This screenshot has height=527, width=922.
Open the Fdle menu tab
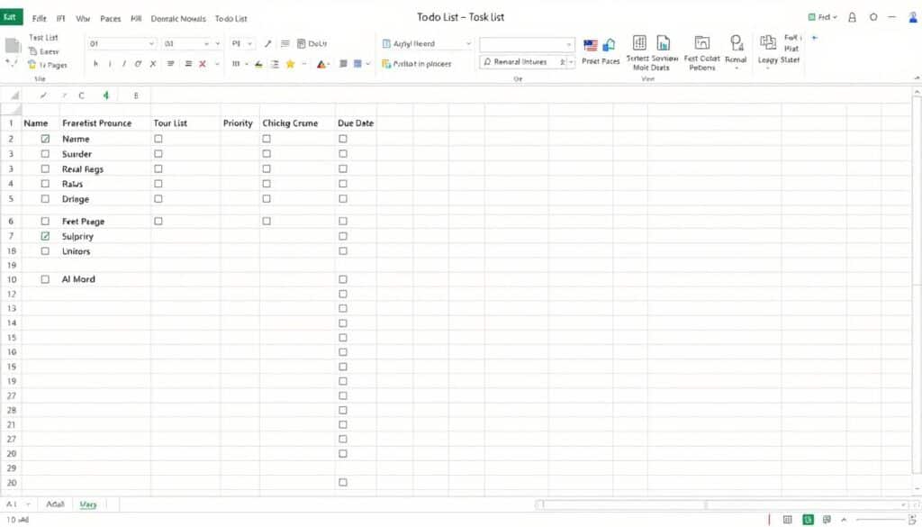click(40, 19)
